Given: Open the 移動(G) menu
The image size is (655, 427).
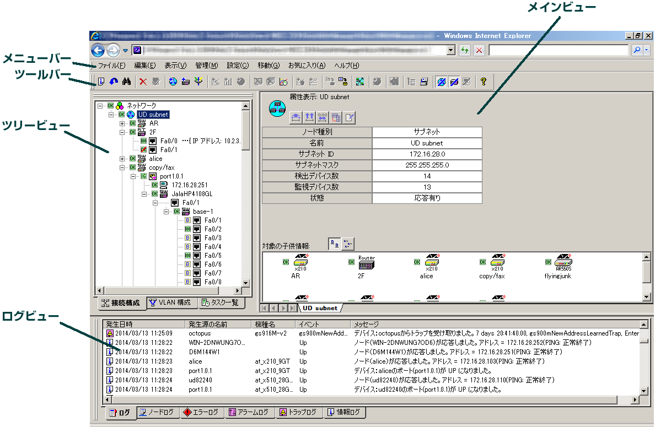Looking at the screenshot, I should point(268,66).
